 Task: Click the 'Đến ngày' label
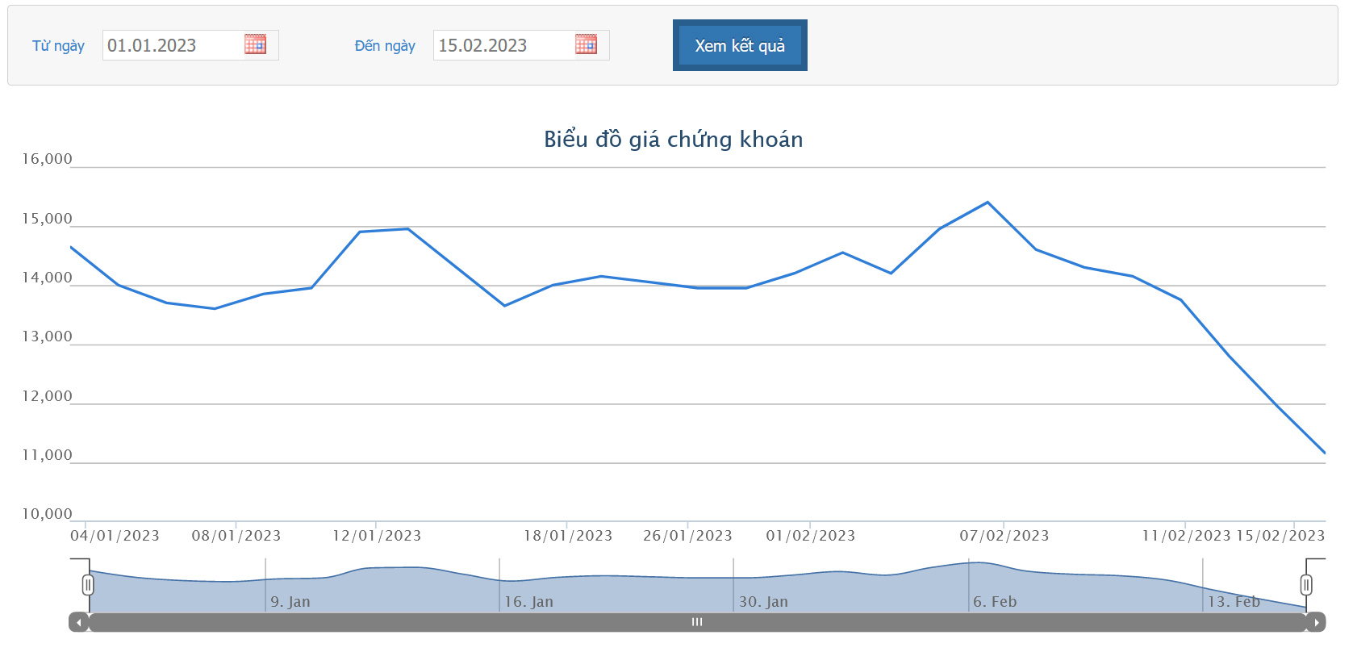pos(385,46)
